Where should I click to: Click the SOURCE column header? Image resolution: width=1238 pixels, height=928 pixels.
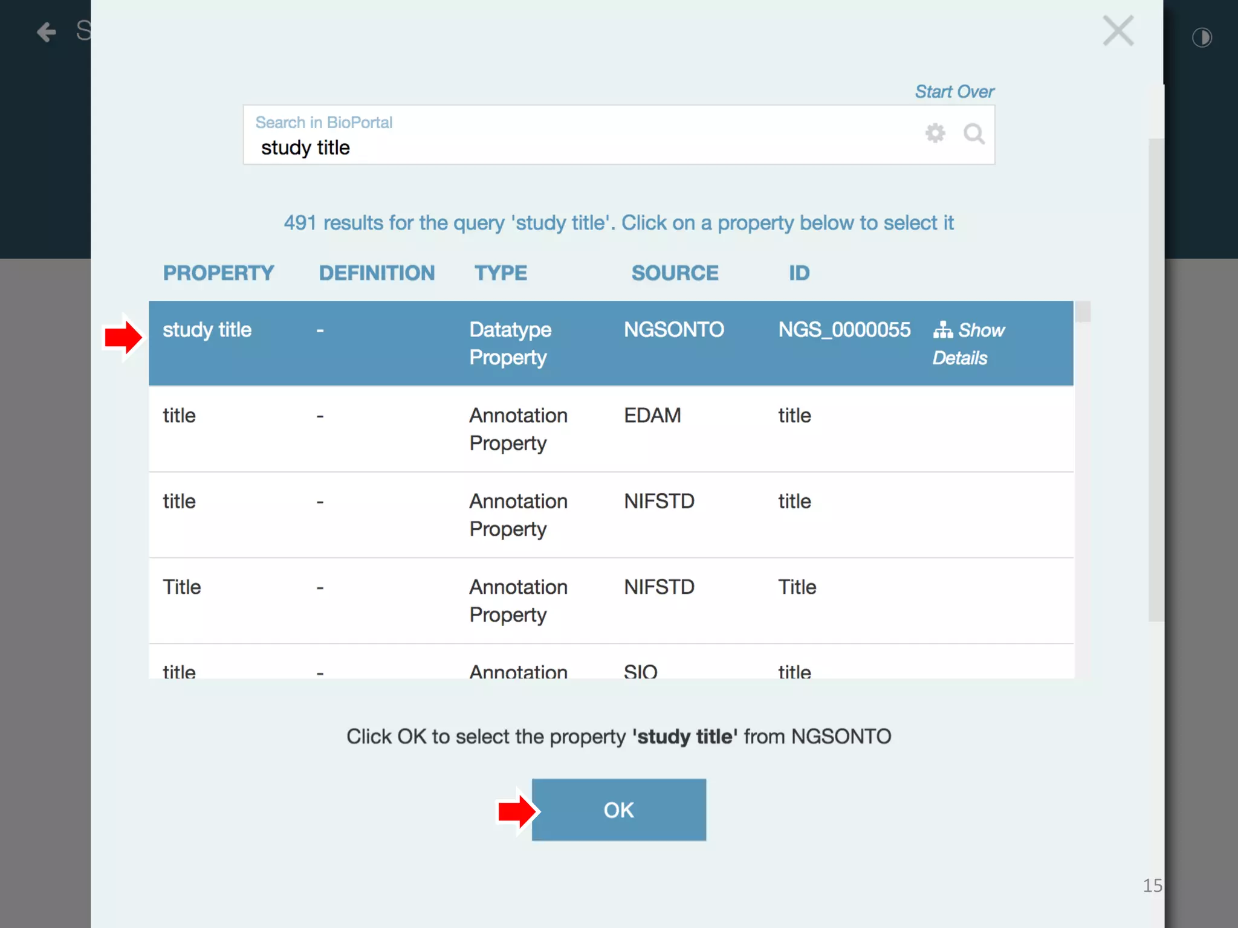coord(675,273)
